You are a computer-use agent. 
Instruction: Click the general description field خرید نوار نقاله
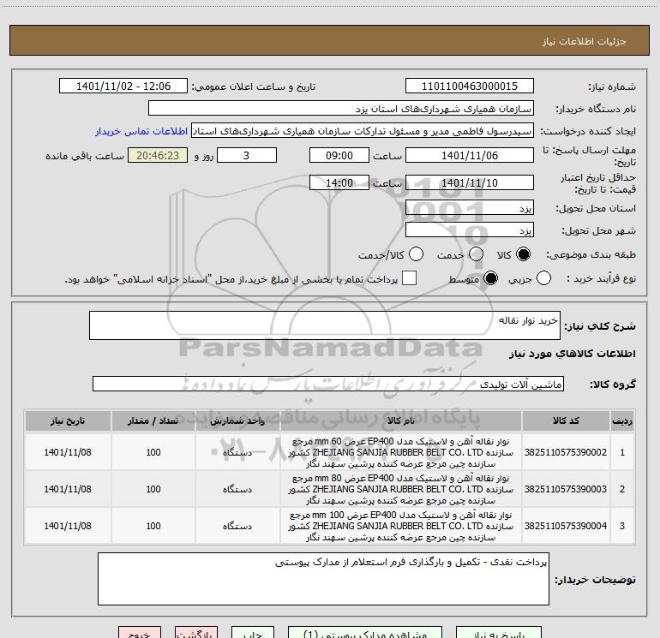pos(325,325)
